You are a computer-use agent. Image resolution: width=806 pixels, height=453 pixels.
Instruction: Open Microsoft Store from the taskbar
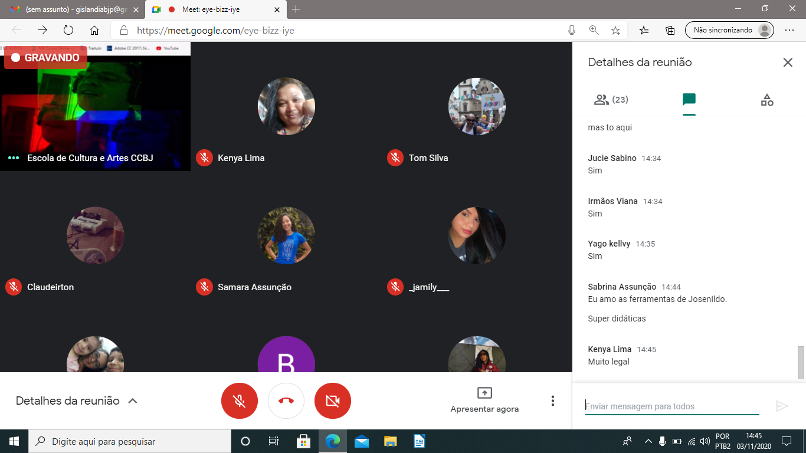point(303,441)
